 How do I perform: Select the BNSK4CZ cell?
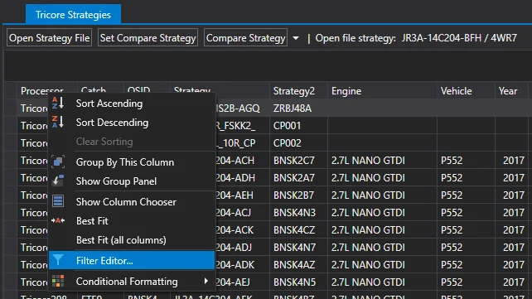[298, 230]
